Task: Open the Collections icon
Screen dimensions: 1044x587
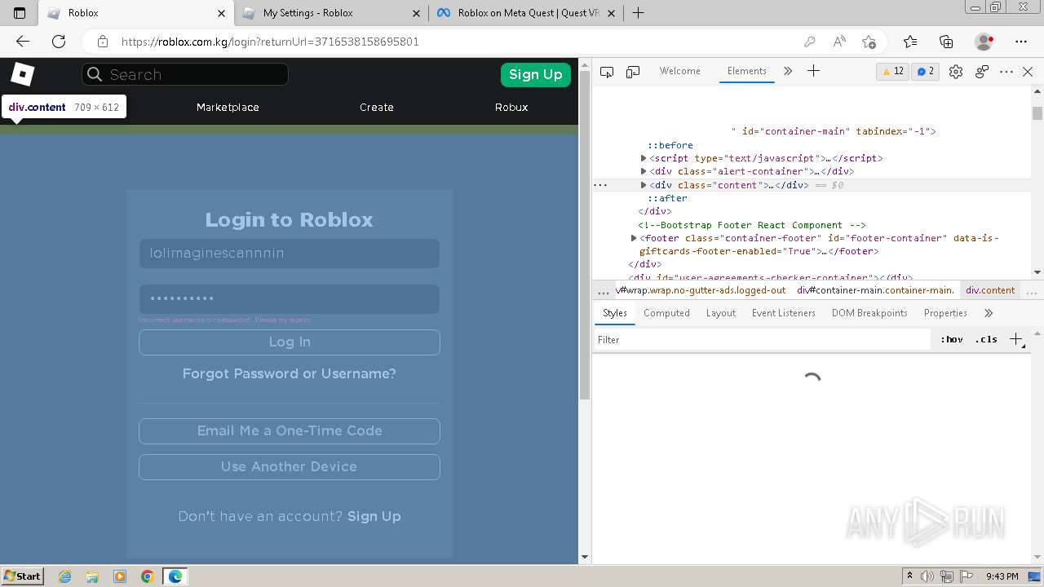Action: (x=946, y=42)
